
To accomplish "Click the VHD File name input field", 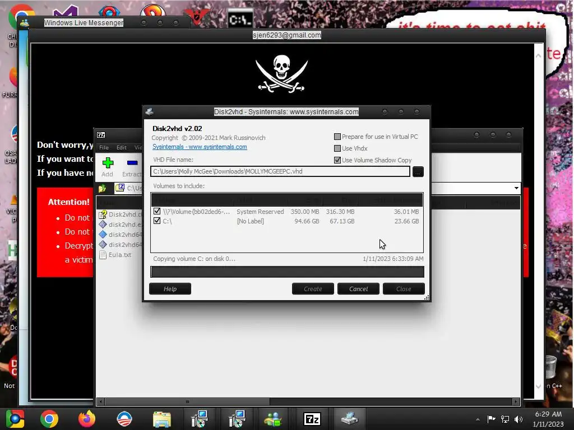I will (x=280, y=171).
